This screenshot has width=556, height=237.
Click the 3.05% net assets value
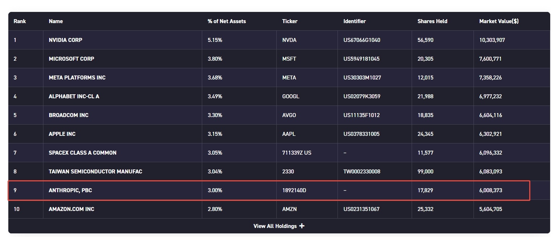tap(215, 153)
